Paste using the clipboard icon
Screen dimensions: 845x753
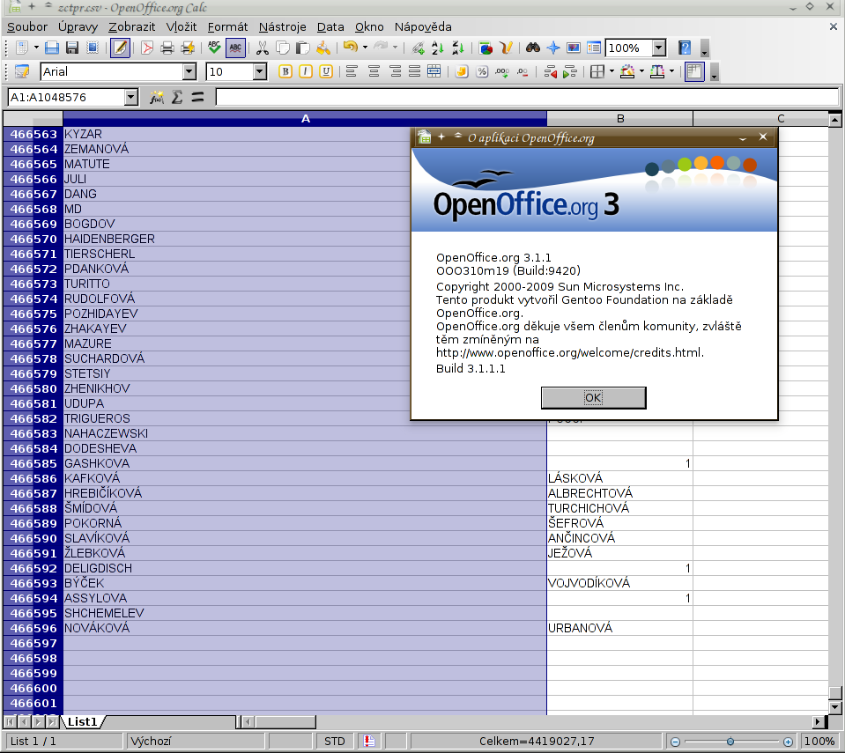coord(303,48)
